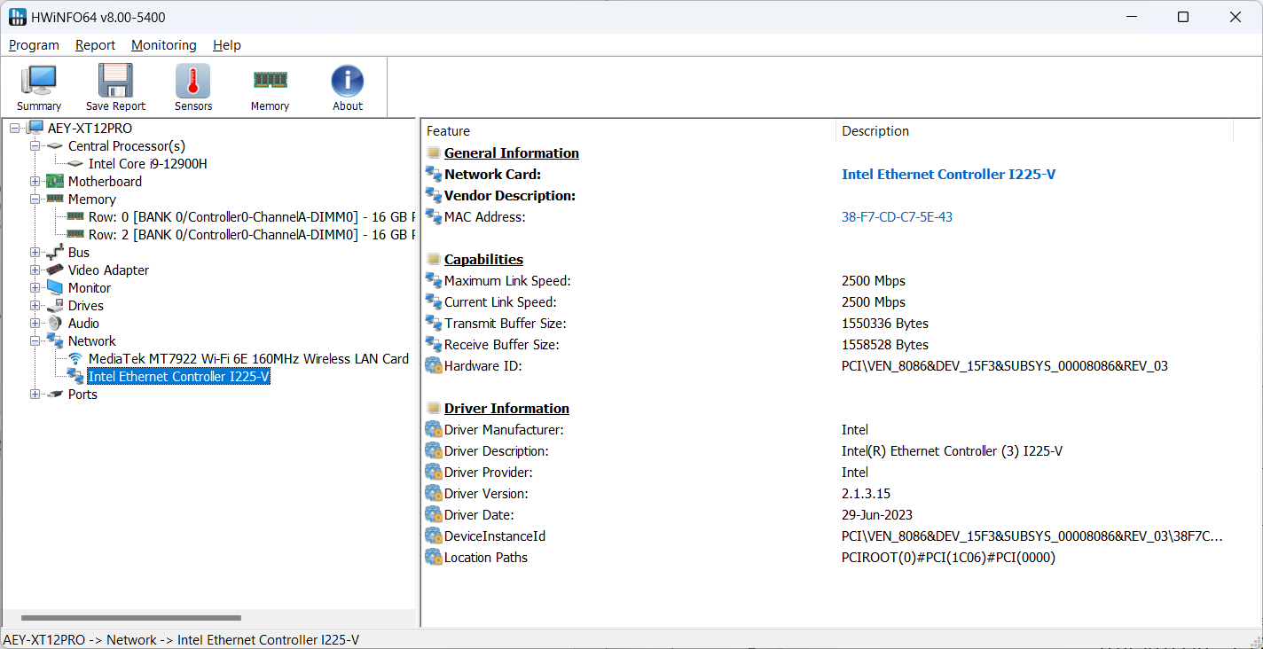The height and width of the screenshot is (649, 1263).
Task: Click the Maximum Link Speed row
Action: tap(841, 281)
